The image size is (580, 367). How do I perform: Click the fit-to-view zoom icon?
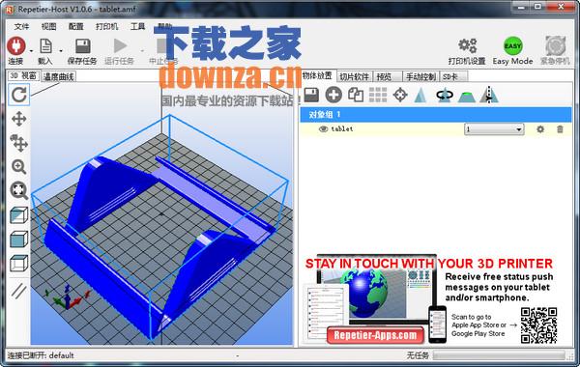(x=19, y=190)
